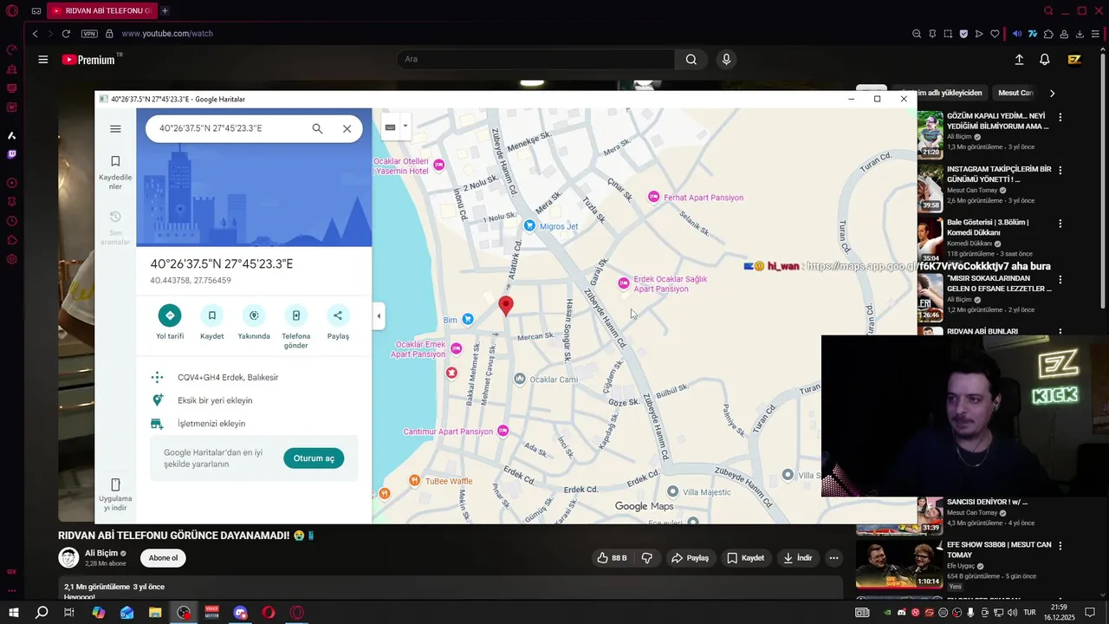This screenshot has height=624, width=1109.
Task: Send location with Telefona gönder
Action: point(295,315)
